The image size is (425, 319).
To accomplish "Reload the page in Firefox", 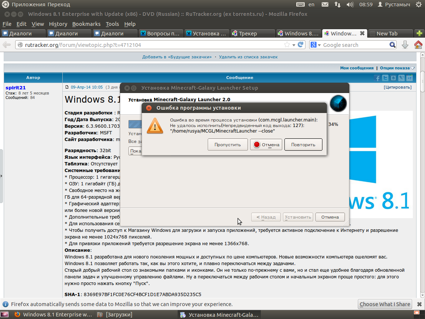I will [300, 45].
